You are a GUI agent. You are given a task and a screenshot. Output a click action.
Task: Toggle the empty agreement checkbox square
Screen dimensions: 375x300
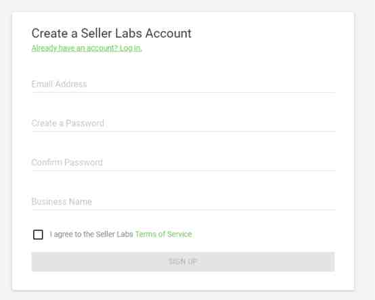pos(38,234)
